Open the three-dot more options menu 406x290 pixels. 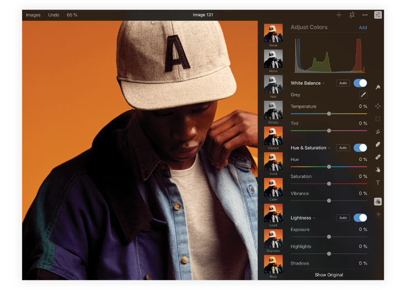(365, 15)
